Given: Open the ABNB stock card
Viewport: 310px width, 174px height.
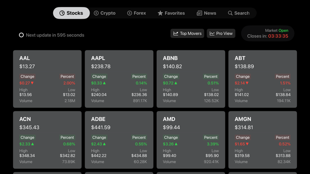Looking at the screenshot, I should click(191, 79).
